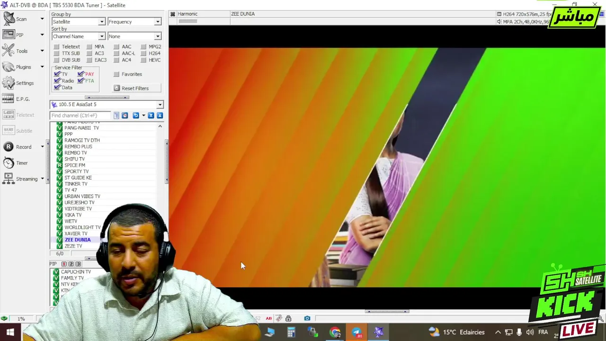
Task: Open the Streaming sidebar tool
Action: pos(20,179)
